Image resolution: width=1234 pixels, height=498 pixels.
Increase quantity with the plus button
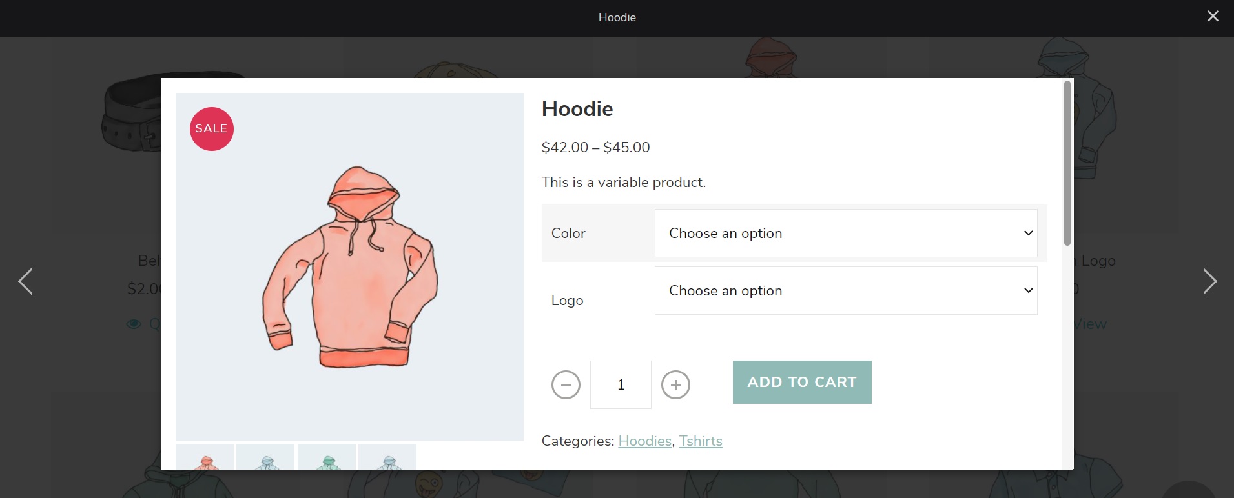(x=675, y=385)
